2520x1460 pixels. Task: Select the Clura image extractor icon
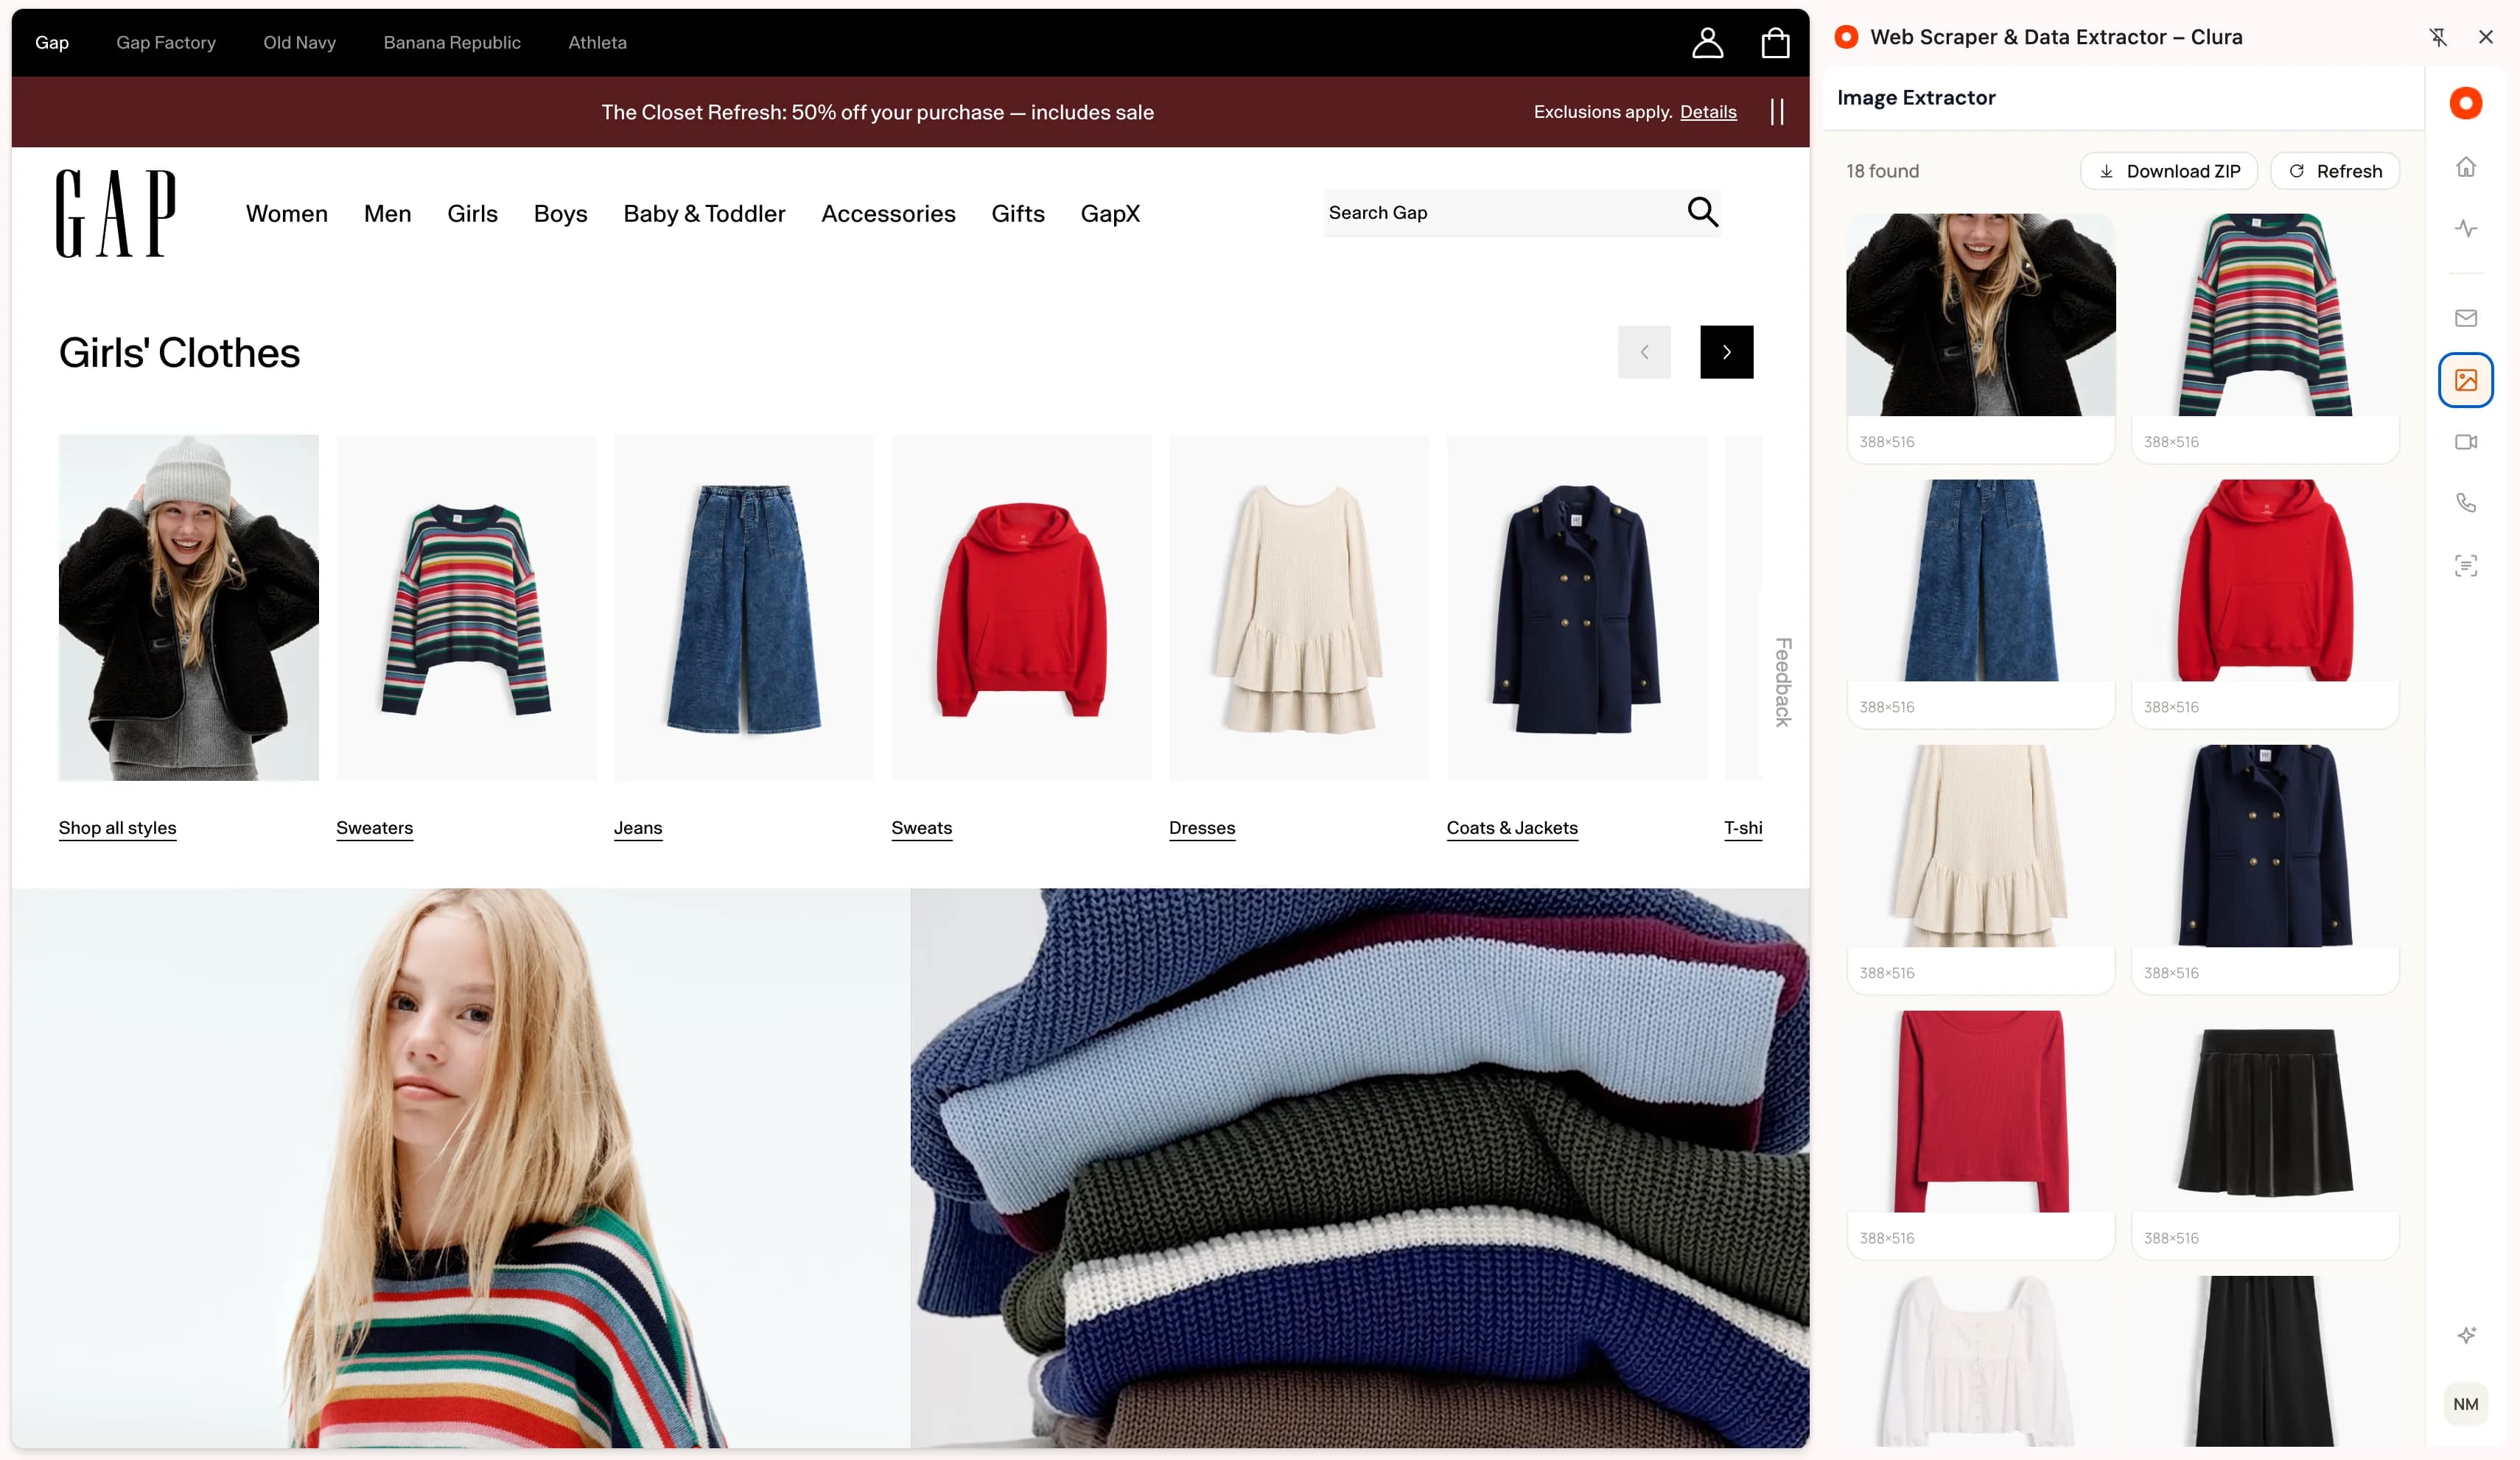[x=2465, y=380]
